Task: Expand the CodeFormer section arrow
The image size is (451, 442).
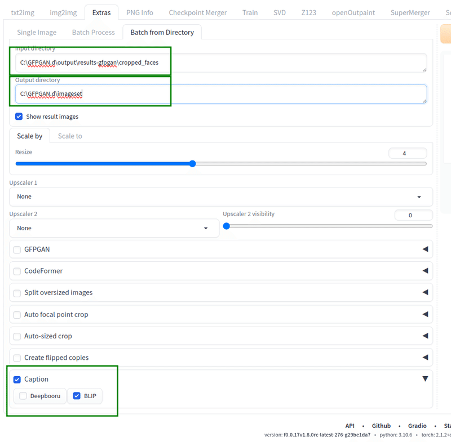Action: [425, 271]
